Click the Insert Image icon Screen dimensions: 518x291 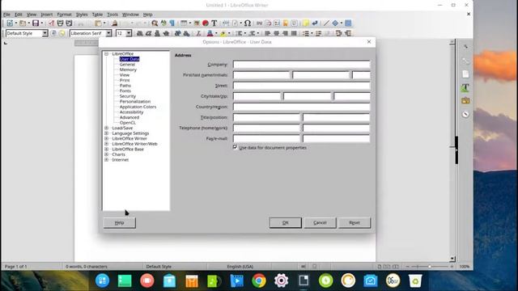pos(197,23)
